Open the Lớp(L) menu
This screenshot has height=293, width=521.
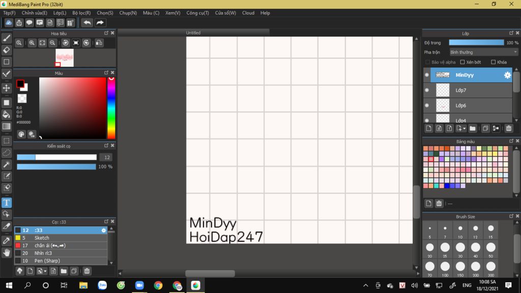click(x=60, y=13)
